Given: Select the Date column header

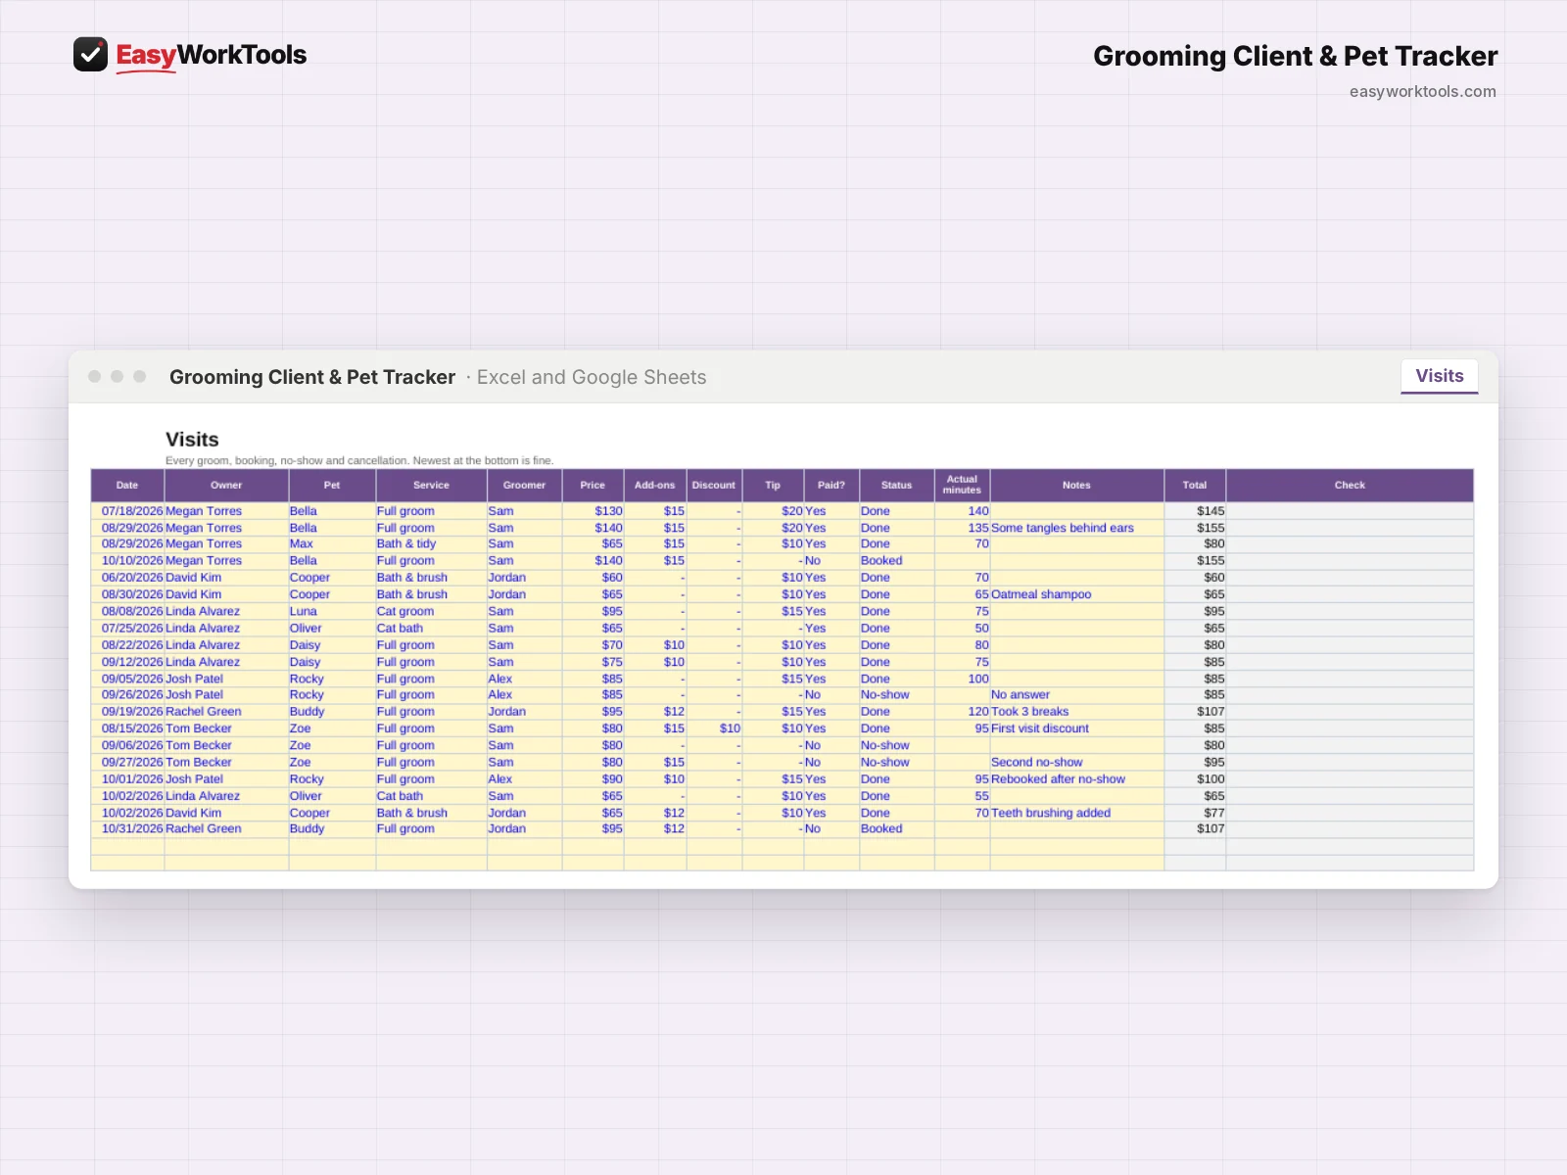Looking at the screenshot, I should 127,486.
